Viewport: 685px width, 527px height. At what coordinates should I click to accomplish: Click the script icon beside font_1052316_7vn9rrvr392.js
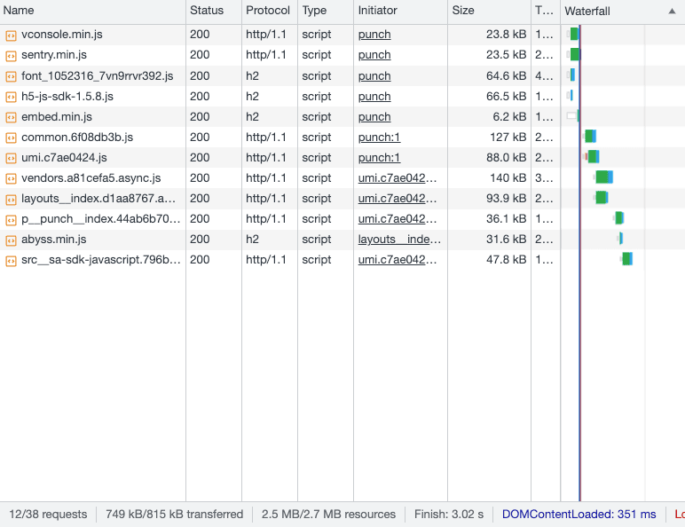click(x=11, y=77)
